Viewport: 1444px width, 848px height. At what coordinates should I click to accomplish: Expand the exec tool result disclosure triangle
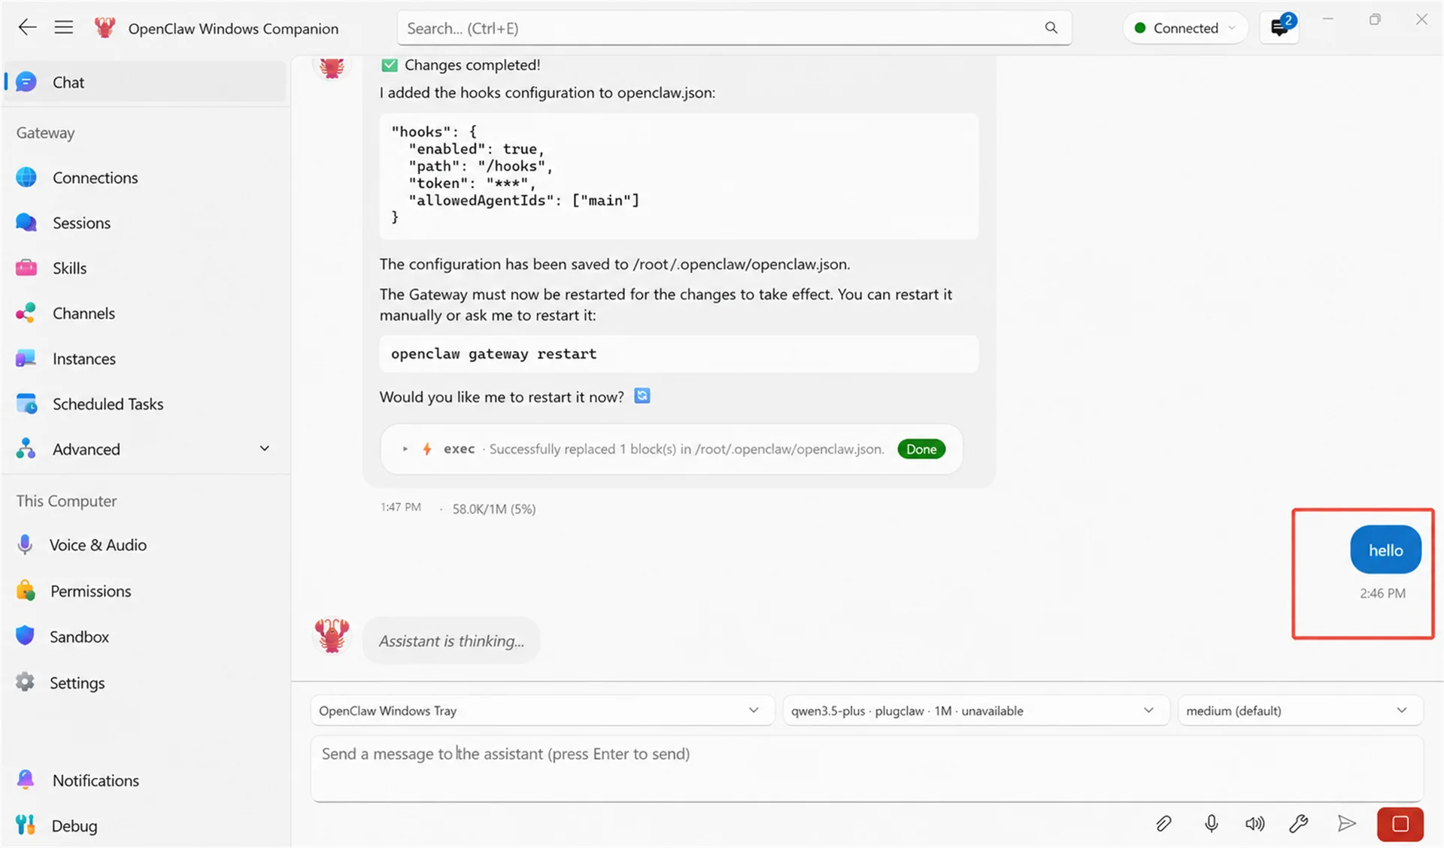405,449
